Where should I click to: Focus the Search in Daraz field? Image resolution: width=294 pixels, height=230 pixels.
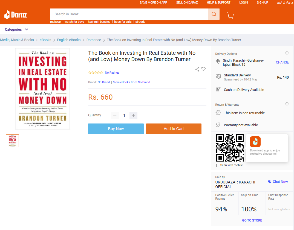pos(129,14)
